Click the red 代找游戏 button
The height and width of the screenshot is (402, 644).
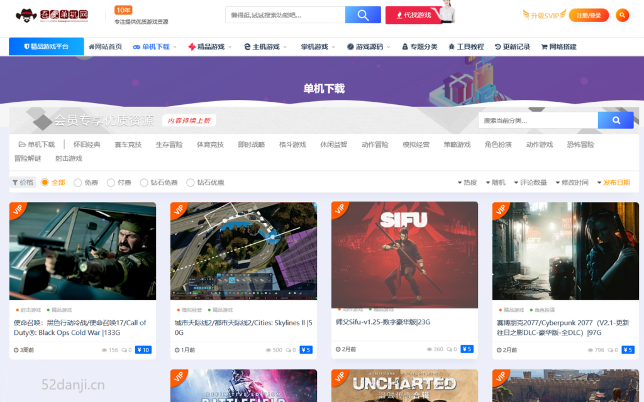(414, 15)
